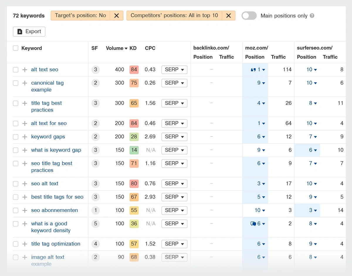This screenshot has width=352, height=276.
Task: Open the keyword gaps keyword link
Action: tap(48, 137)
